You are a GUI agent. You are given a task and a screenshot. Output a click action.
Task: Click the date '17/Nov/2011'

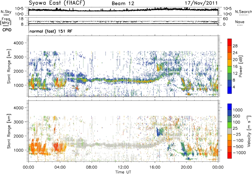tap(201, 3)
